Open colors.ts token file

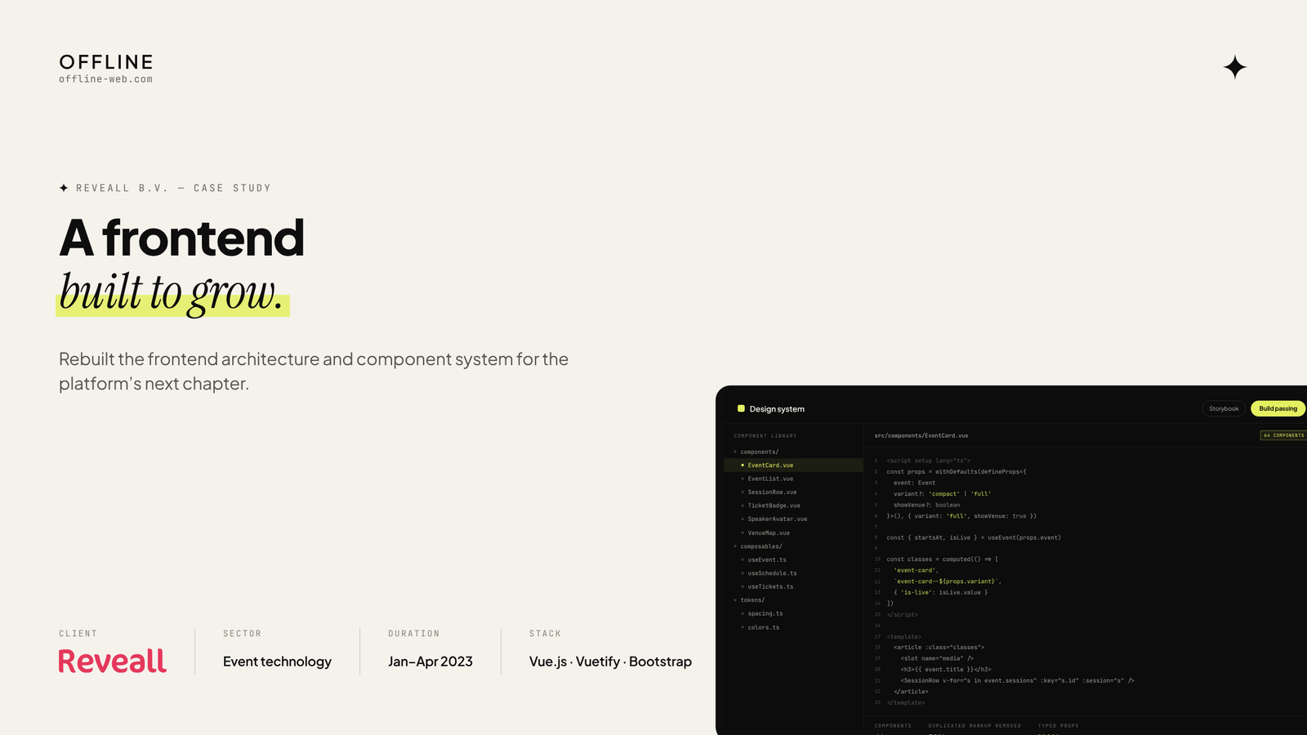click(x=763, y=627)
